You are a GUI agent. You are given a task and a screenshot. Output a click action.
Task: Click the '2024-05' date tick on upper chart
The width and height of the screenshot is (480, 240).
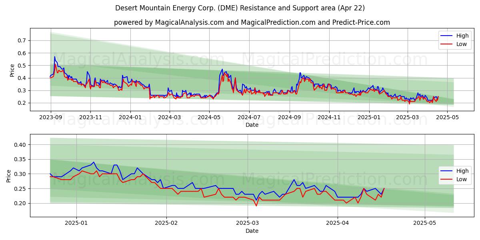click(x=210, y=118)
